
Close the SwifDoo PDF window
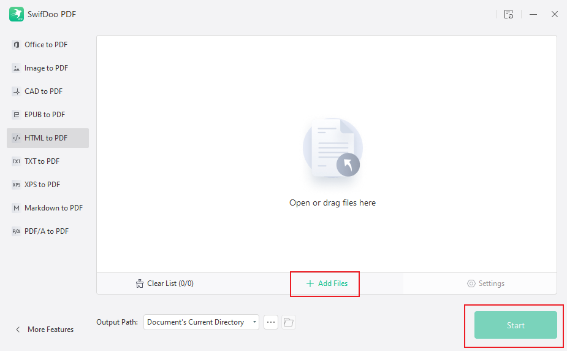554,14
